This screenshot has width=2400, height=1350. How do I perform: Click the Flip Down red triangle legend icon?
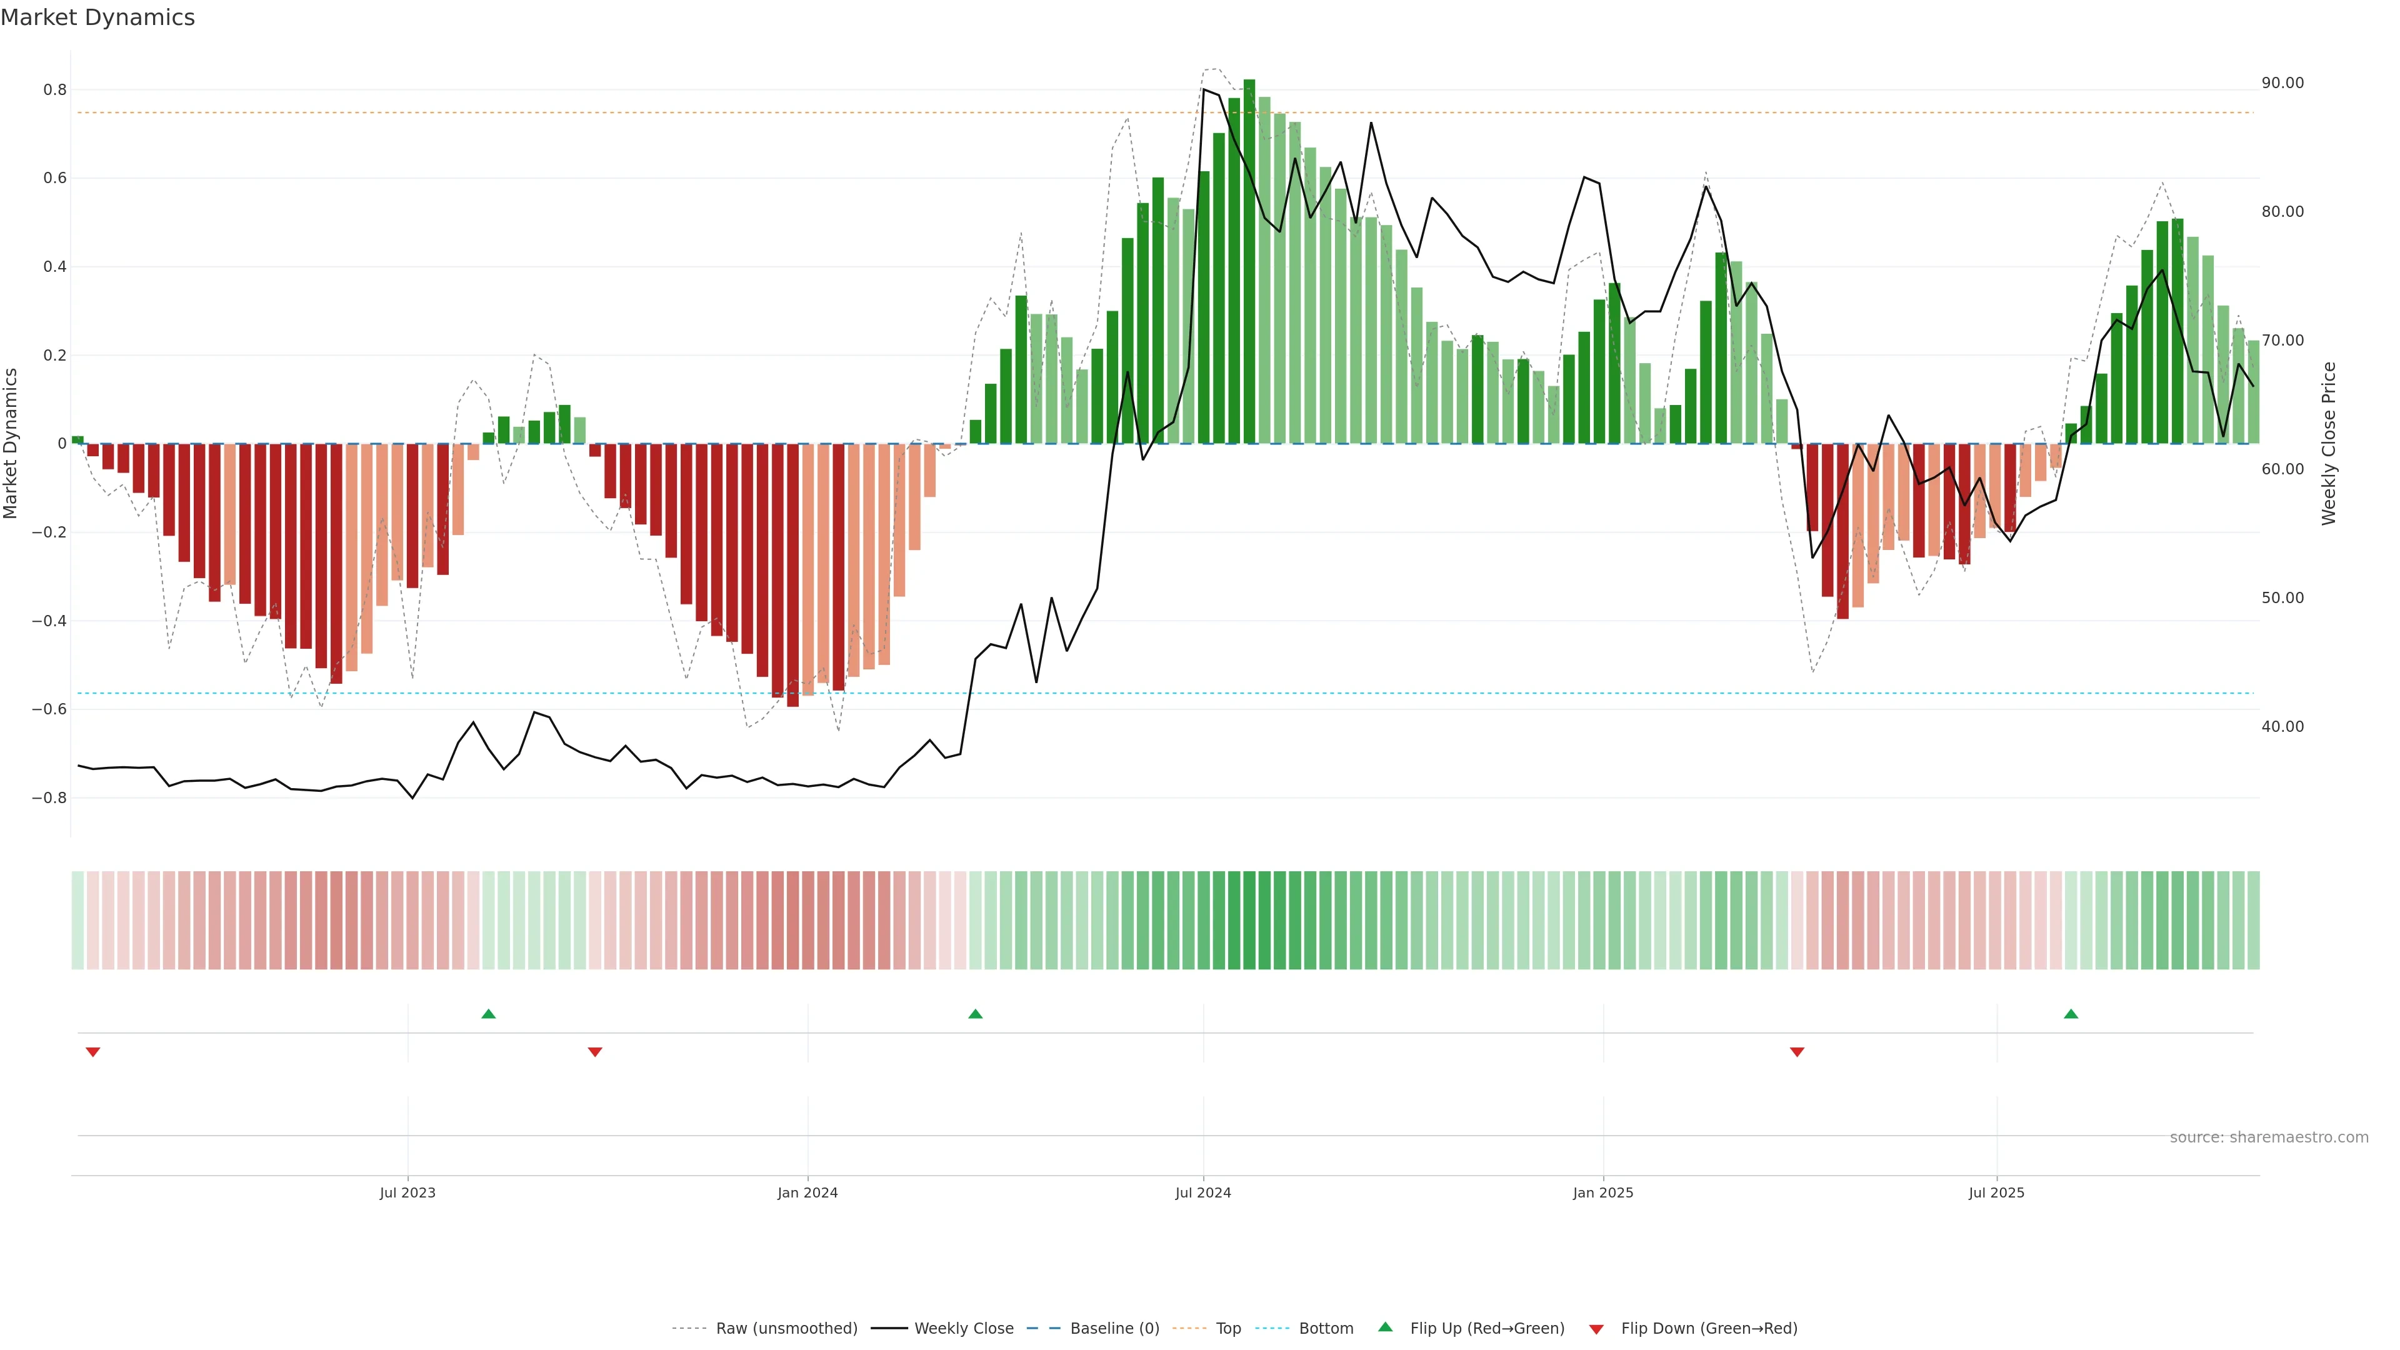pyautogui.click(x=1596, y=1329)
